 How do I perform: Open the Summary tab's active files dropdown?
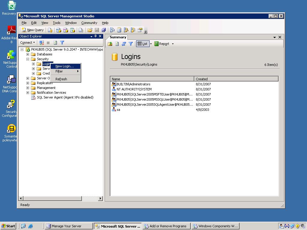point(275,37)
